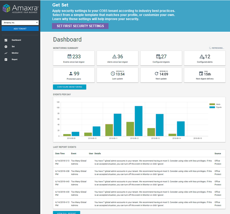The height and width of the screenshot is (214, 230).
Task: Click the Event column header
Action: pyautogui.click(x=74, y=154)
